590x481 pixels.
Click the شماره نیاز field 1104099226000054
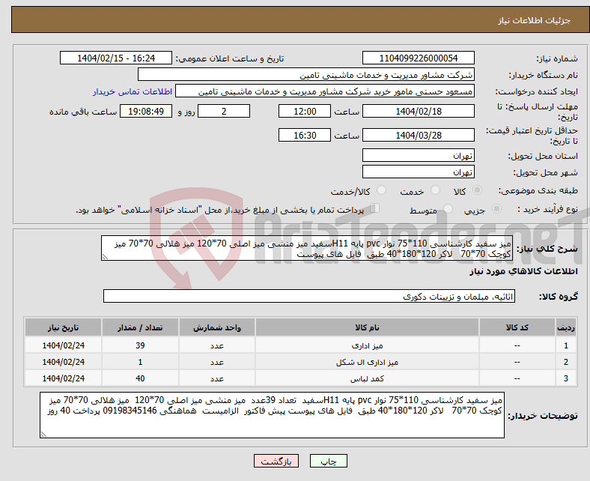click(419, 58)
